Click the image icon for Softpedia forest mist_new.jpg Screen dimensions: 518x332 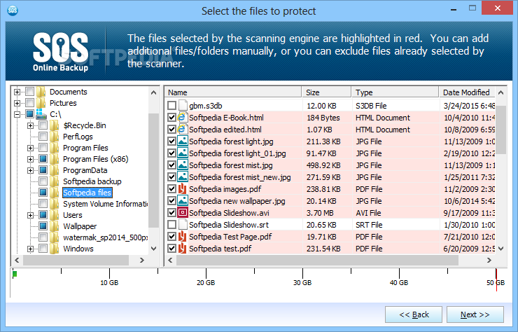tap(183, 177)
